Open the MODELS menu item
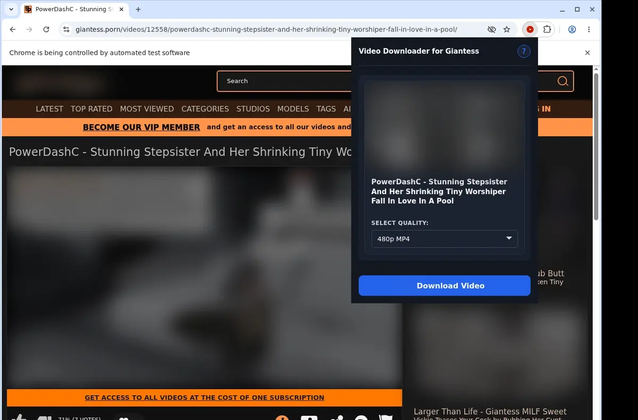Image resolution: width=638 pixels, height=420 pixels. pos(293,108)
